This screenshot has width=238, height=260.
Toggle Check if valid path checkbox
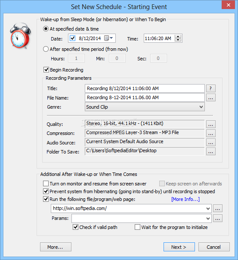[75, 227]
